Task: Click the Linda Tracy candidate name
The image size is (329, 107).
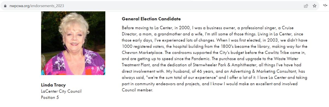Action: (x=53, y=85)
